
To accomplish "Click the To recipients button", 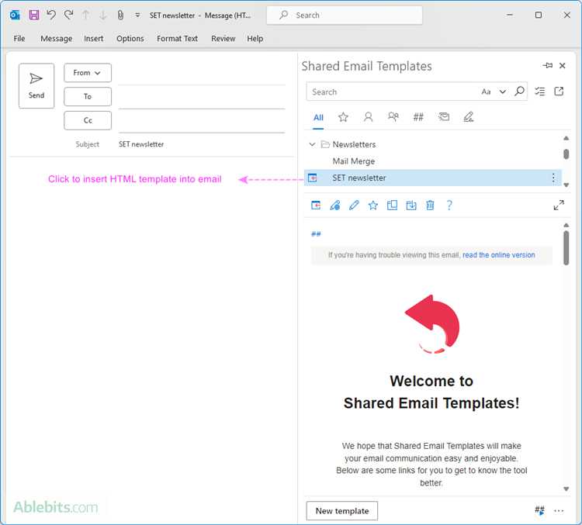I will (88, 96).
